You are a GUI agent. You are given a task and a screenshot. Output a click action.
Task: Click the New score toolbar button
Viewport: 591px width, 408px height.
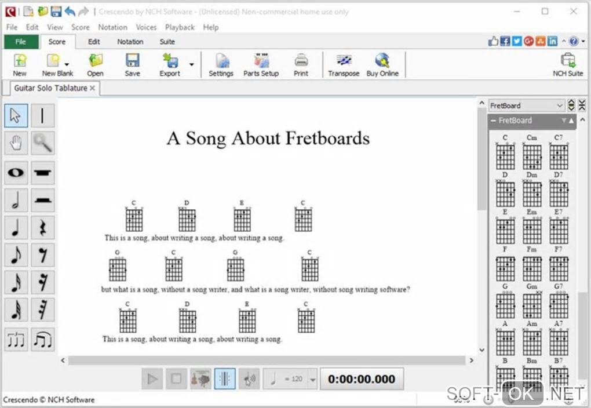click(20, 65)
